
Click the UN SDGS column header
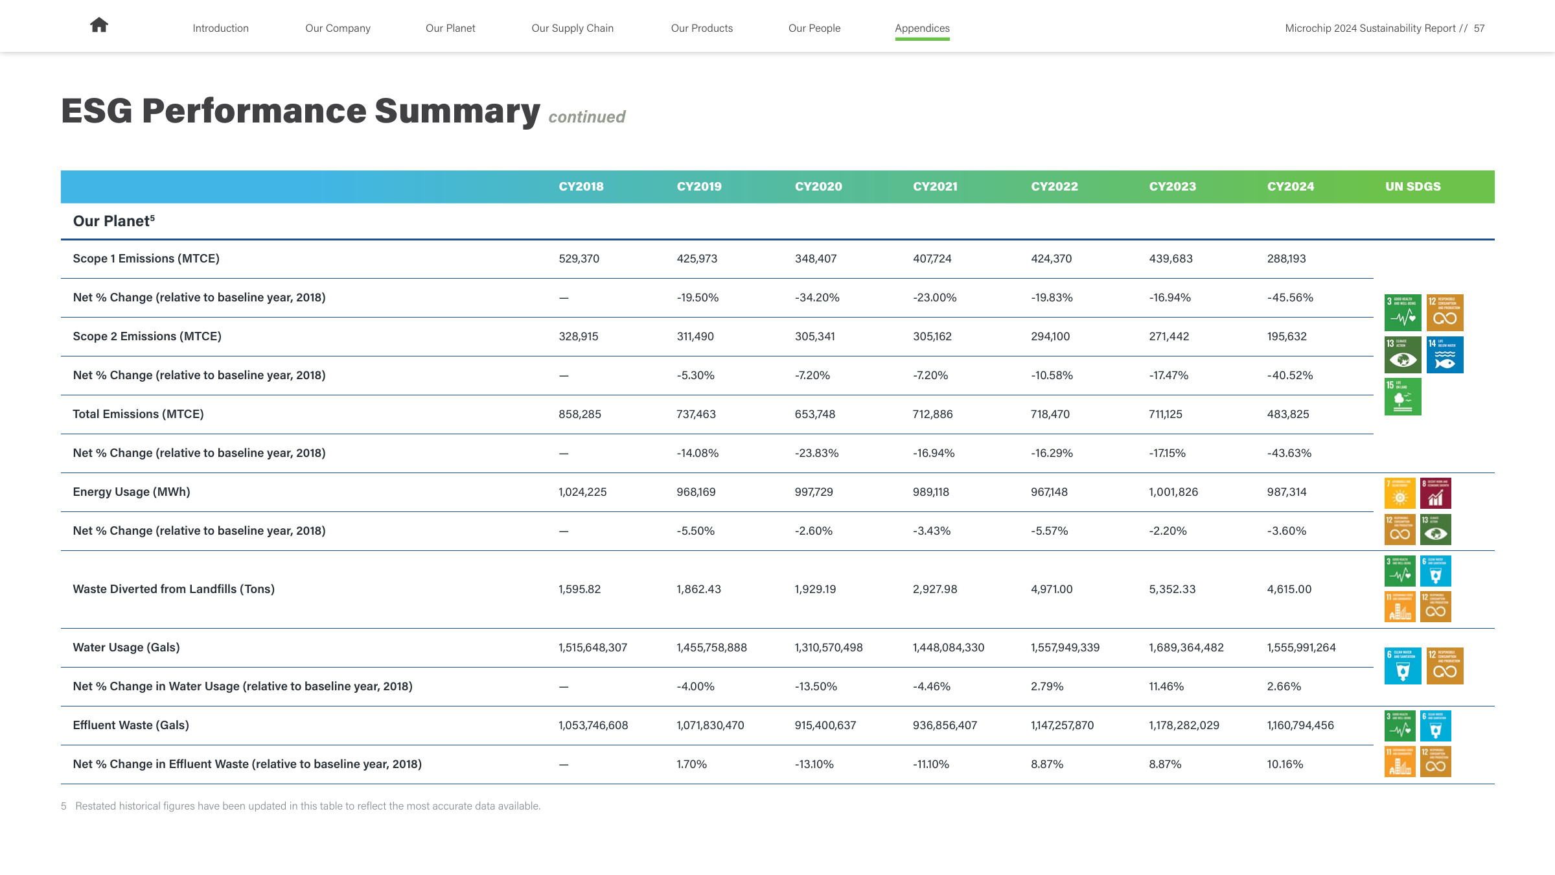pos(1413,187)
